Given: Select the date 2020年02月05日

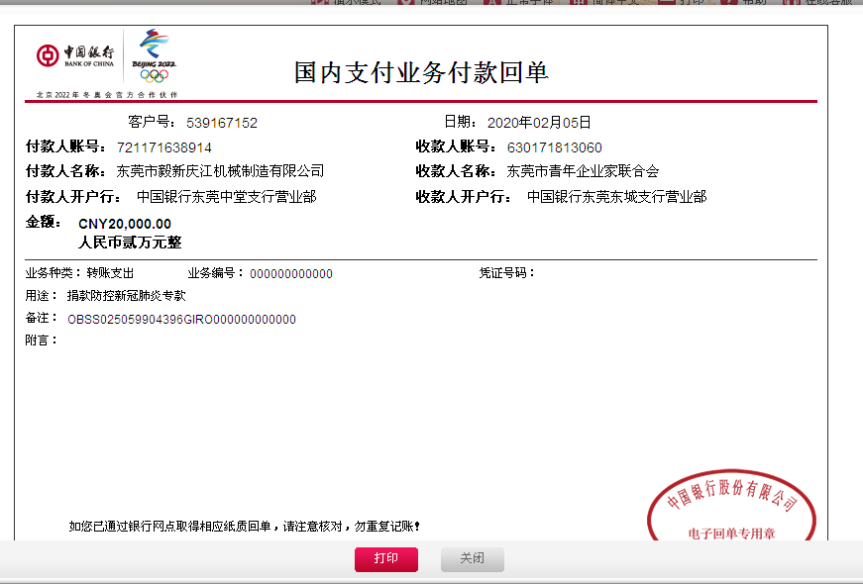Looking at the screenshot, I should pyautogui.click(x=539, y=122).
